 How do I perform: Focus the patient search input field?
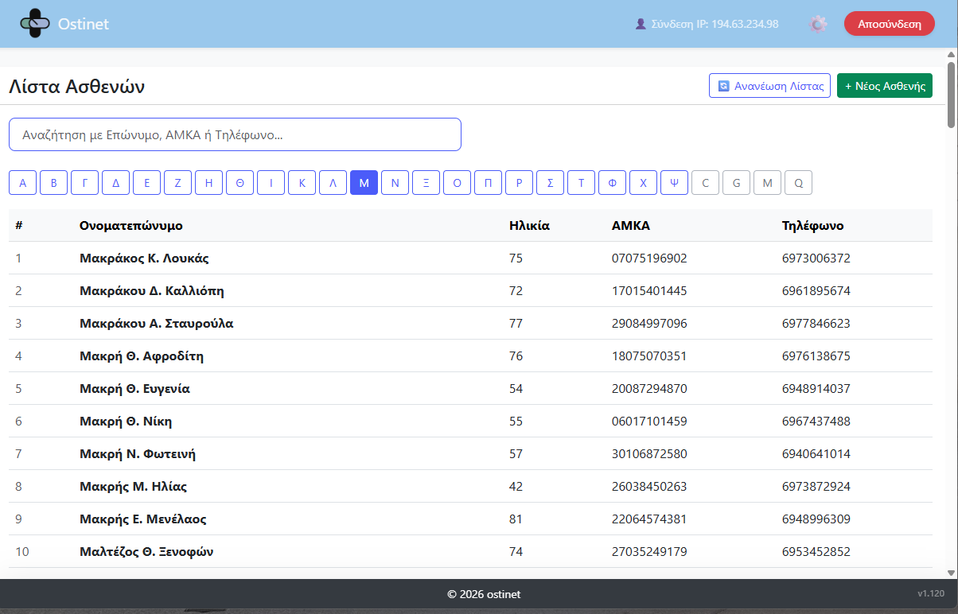pos(235,134)
